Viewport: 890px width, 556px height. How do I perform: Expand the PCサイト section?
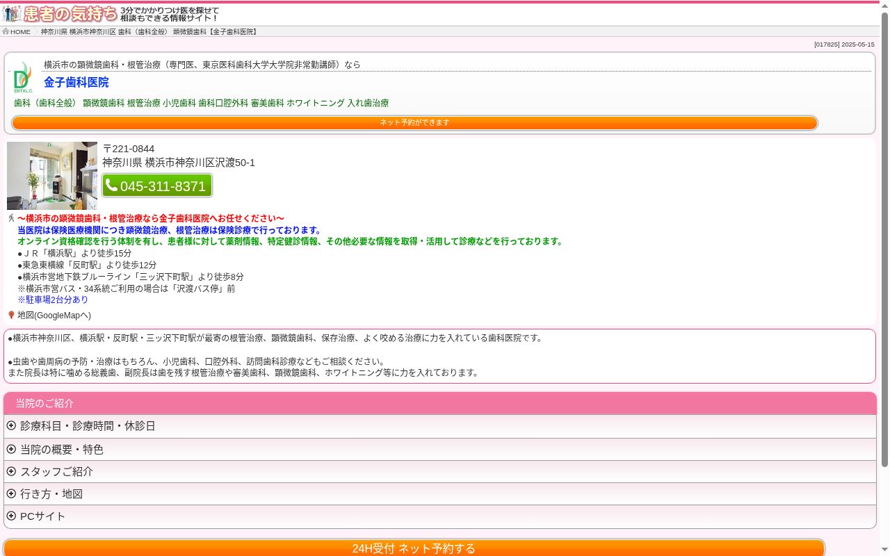439,516
